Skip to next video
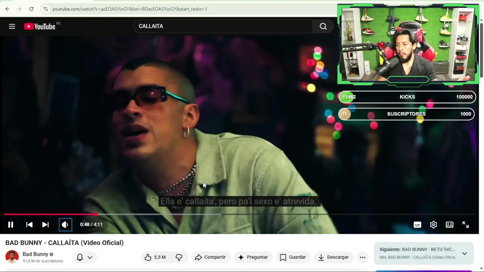The height and width of the screenshot is (272, 484). coord(45,224)
